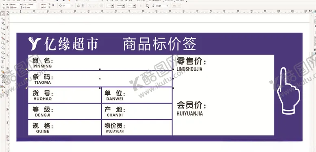This screenshot has width=316, height=152.
Task: Click the 产地 CHANDI label
Action: (x=115, y=112)
